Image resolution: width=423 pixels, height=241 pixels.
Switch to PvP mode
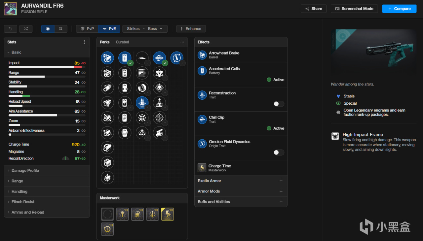tap(87, 29)
